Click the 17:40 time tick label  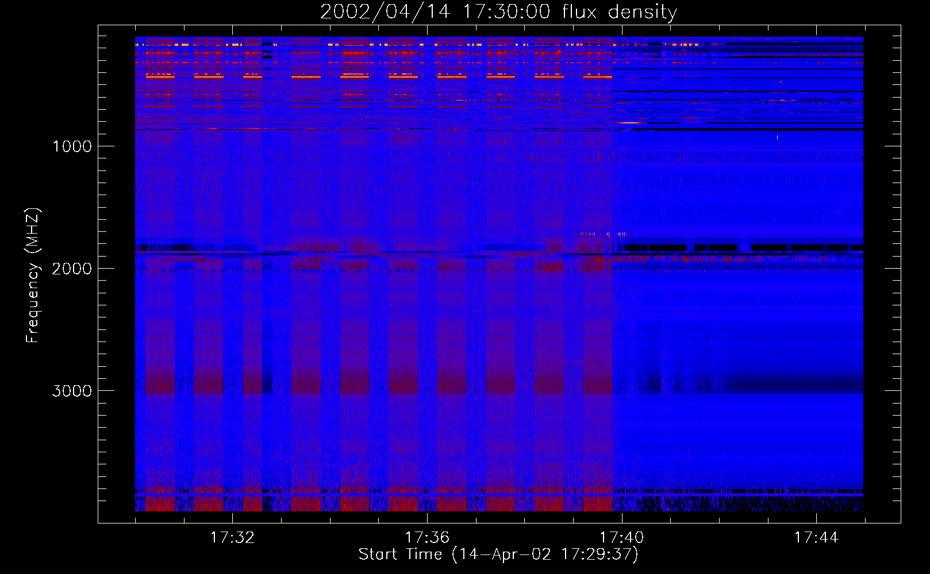pyautogui.click(x=622, y=538)
